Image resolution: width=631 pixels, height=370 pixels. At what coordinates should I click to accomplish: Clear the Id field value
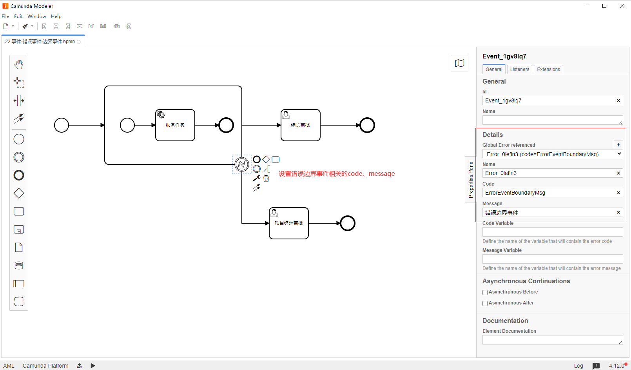(618, 100)
